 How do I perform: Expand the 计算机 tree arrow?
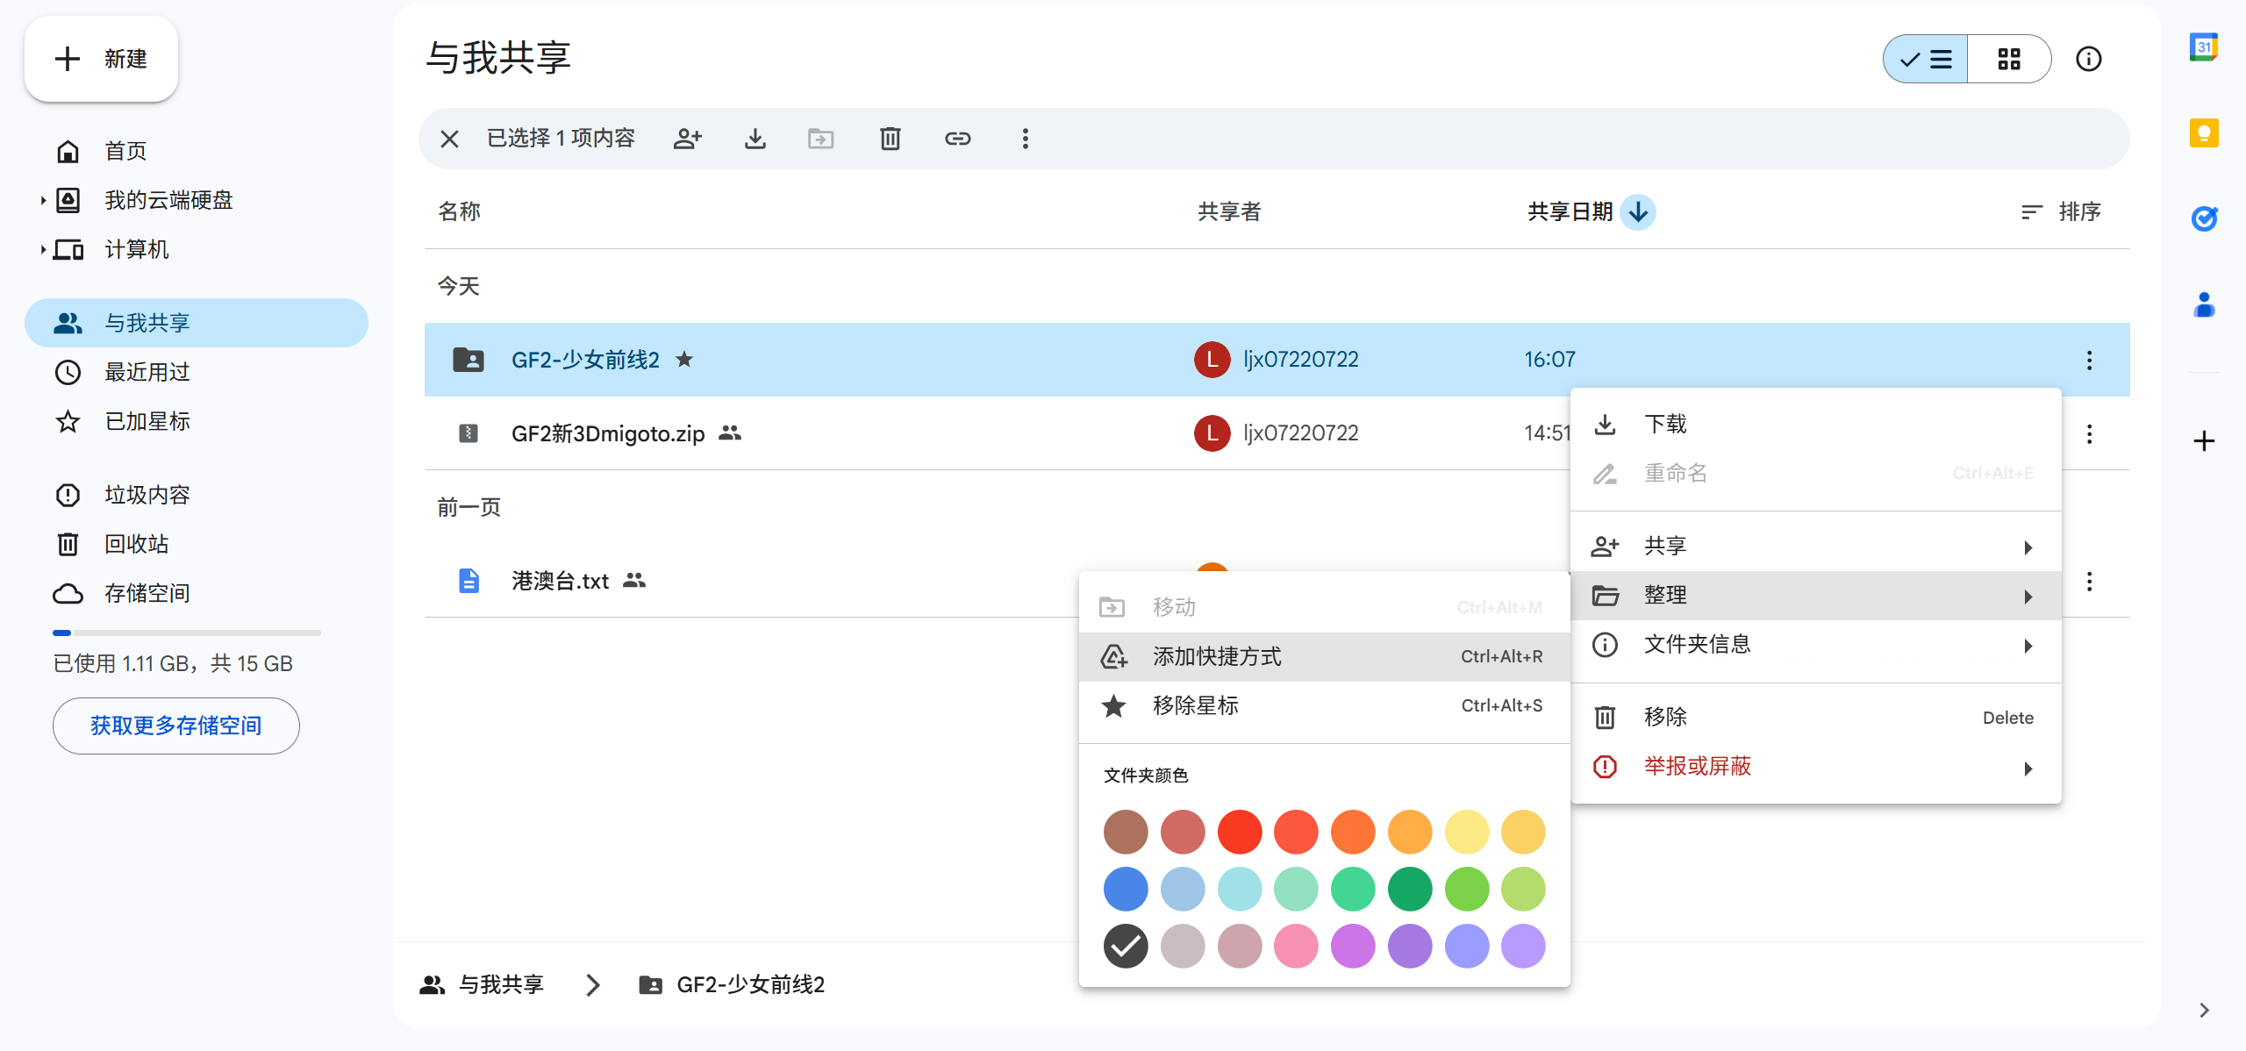[42, 249]
